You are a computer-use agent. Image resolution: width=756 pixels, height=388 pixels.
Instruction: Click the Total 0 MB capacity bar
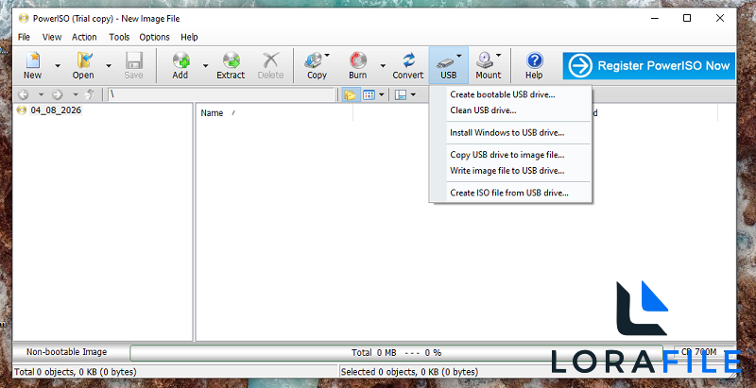tap(396, 352)
